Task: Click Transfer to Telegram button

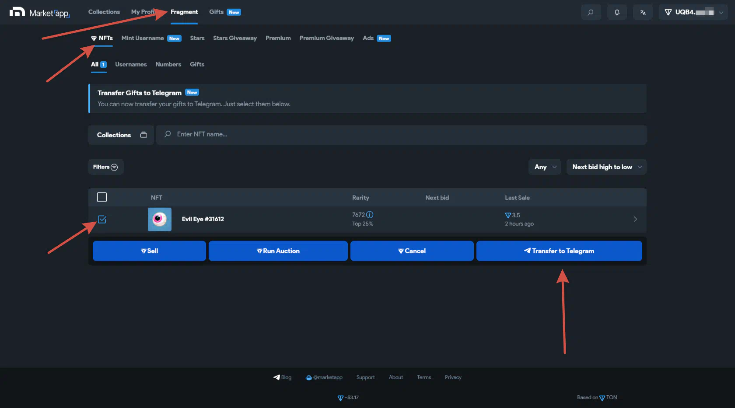Action: click(559, 251)
